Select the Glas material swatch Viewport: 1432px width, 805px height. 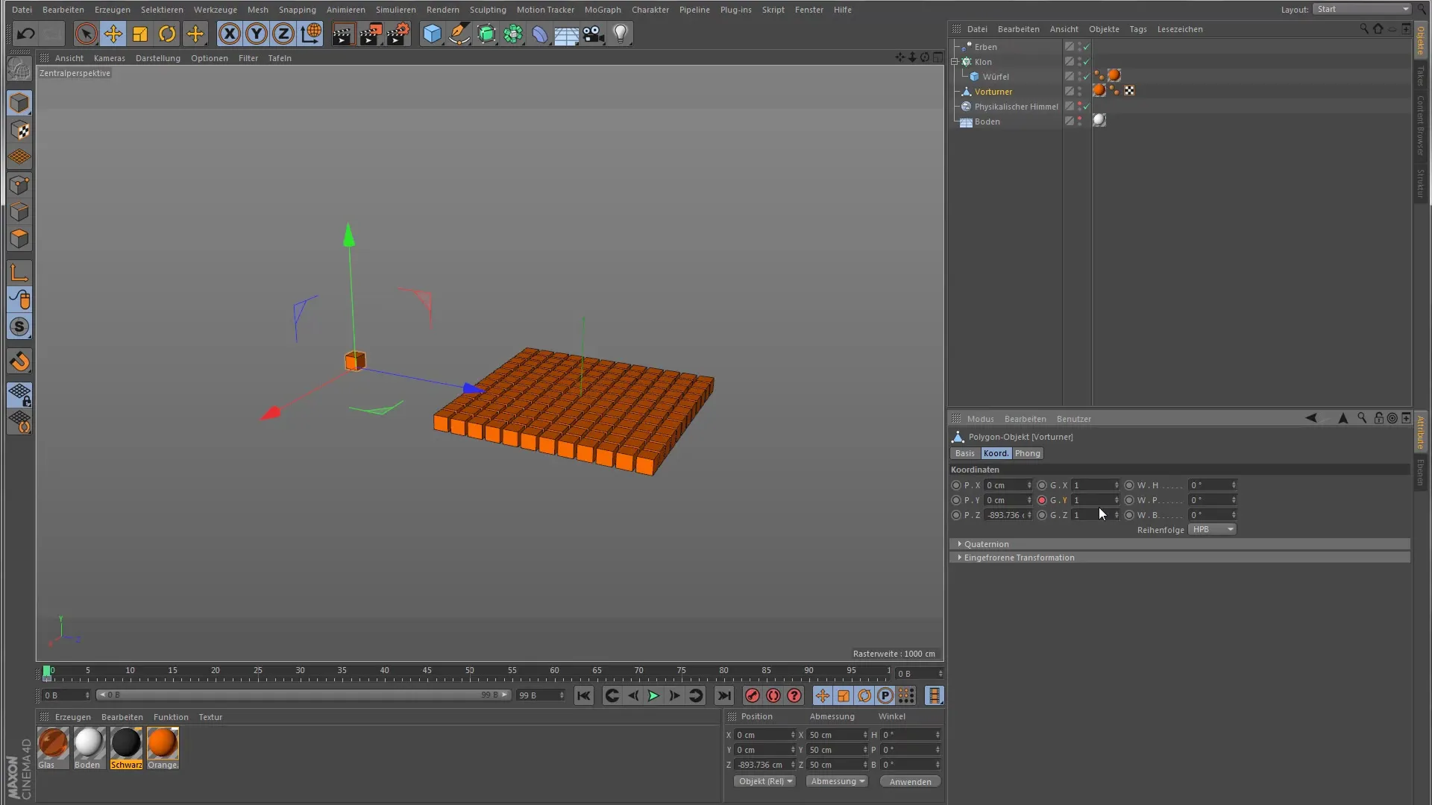point(53,748)
